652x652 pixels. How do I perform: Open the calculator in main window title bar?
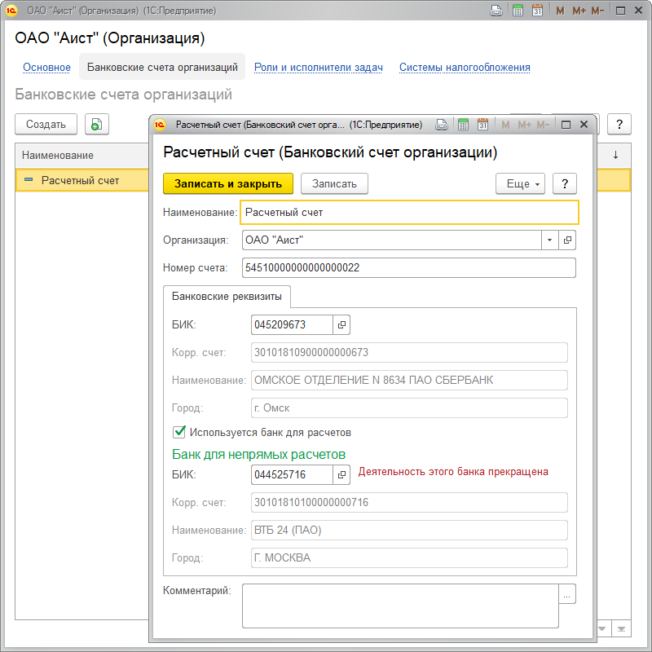point(517,11)
